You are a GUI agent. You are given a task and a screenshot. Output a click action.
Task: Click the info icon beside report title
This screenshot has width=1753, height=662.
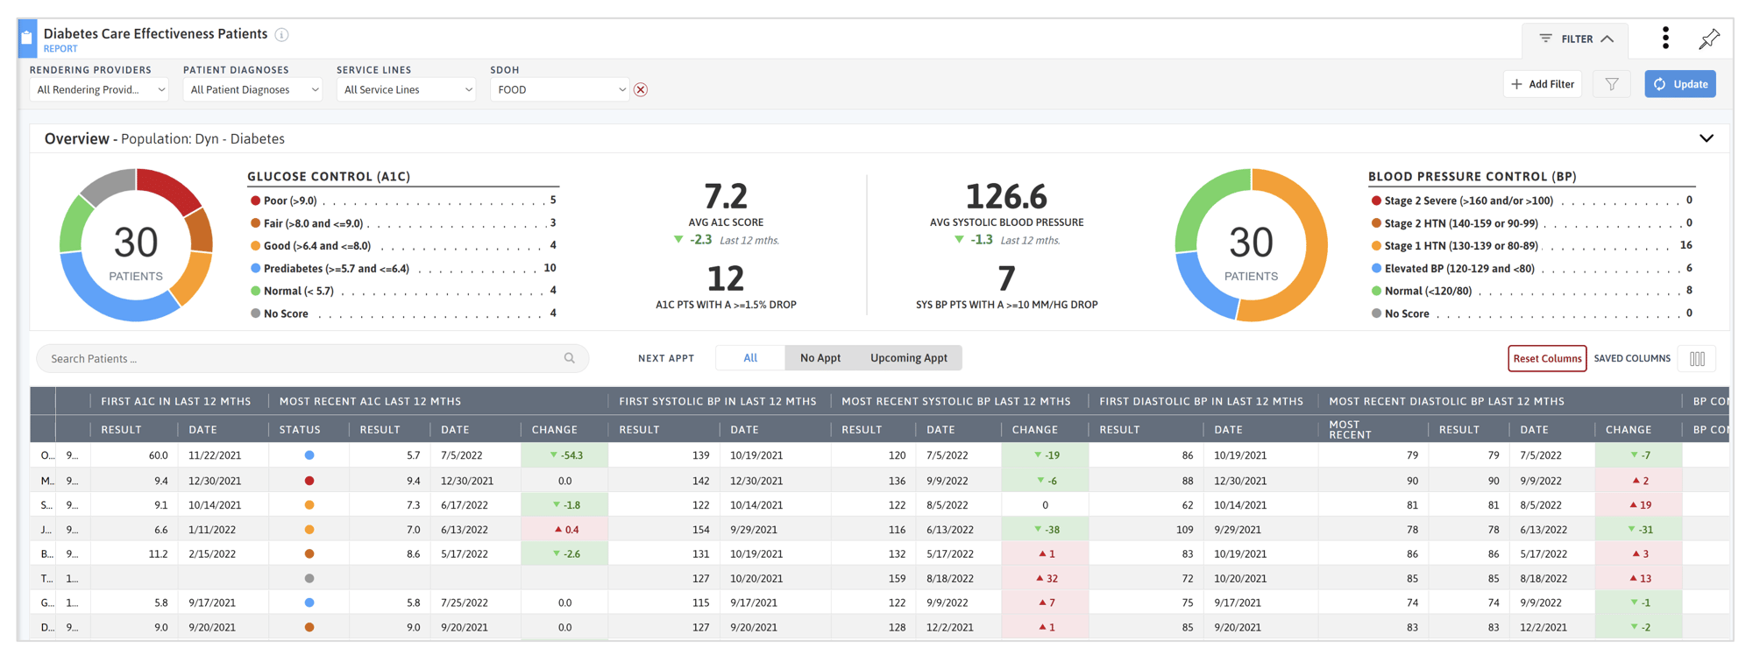click(x=281, y=35)
